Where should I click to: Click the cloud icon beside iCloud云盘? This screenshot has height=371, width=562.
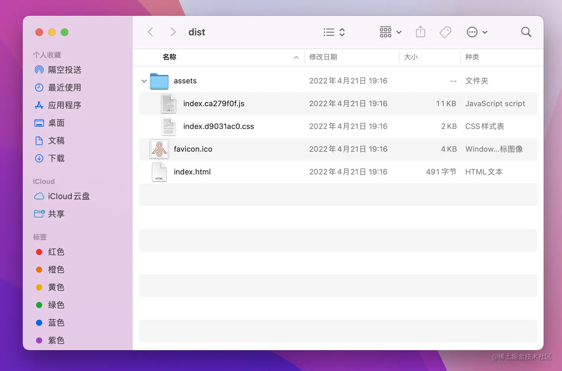click(39, 196)
